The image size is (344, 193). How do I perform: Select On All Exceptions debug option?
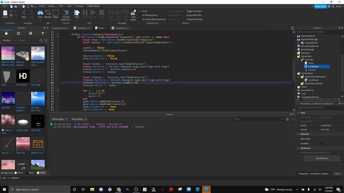pos(149,16)
